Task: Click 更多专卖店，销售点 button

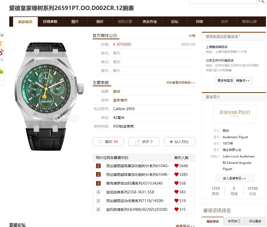Action: click(x=234, y=80)
